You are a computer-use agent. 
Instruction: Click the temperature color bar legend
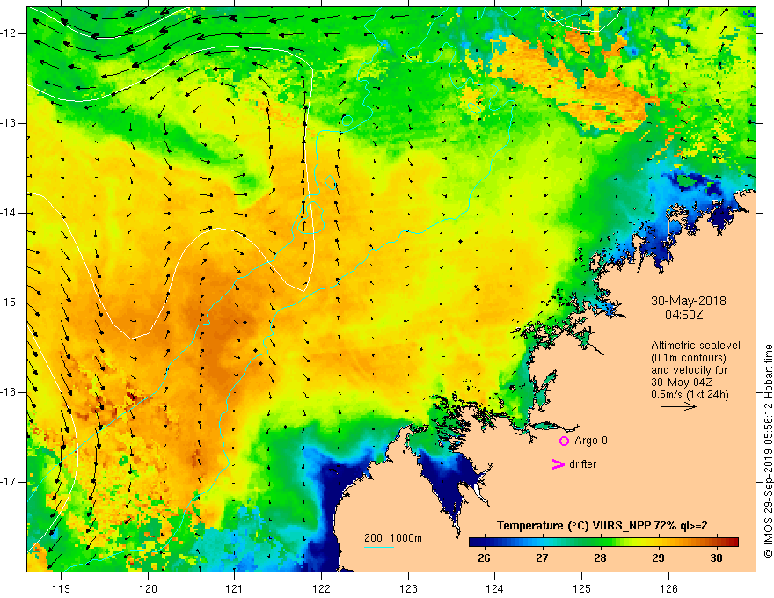603,542
